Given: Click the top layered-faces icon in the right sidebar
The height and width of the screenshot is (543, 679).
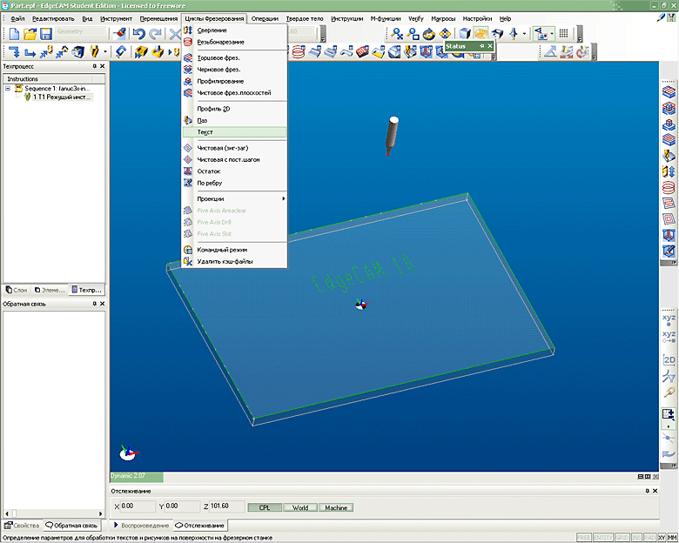Looking at the screenshot, I should [x=669, y=92].
